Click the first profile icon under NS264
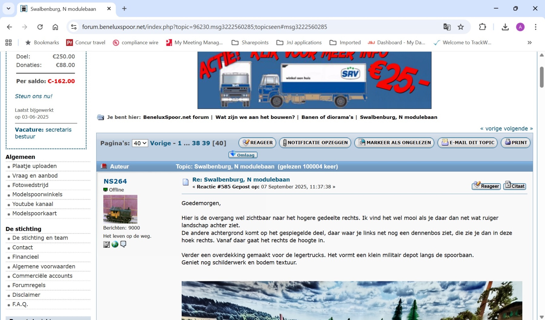The height and width of the screenshot is (320, 545). (x=107, y=244)
